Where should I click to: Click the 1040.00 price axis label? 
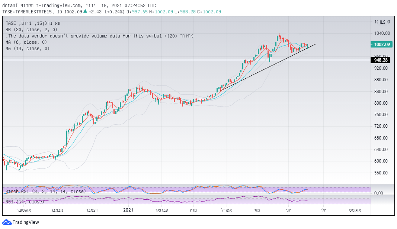[x=382, y=33]
